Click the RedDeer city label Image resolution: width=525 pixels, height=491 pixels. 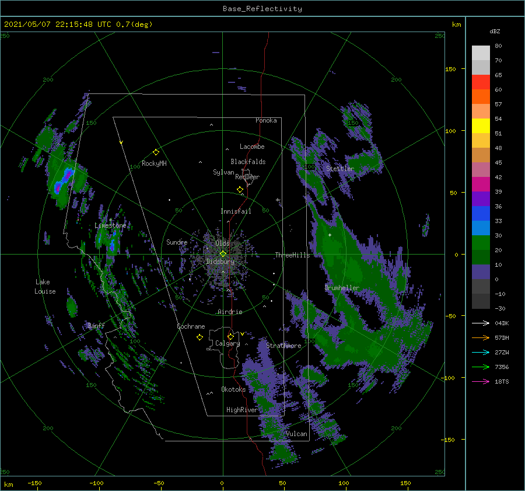pos(247,177)
